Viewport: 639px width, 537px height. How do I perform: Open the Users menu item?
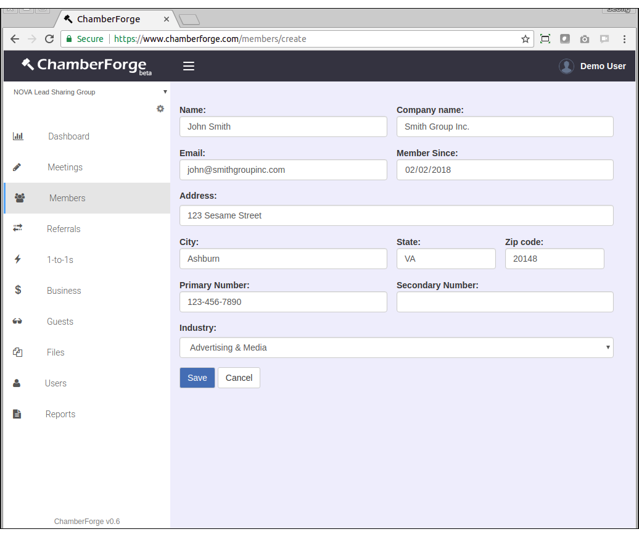56,383
